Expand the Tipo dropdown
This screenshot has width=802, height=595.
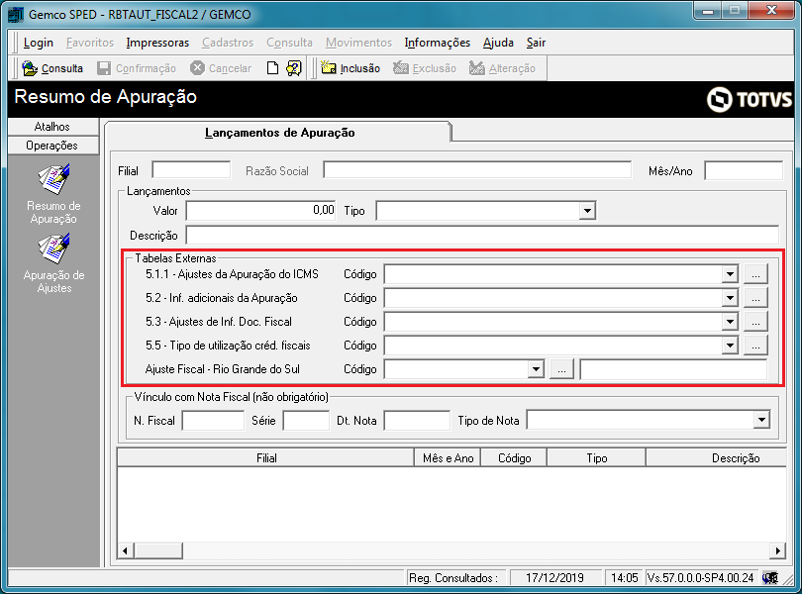587,211
